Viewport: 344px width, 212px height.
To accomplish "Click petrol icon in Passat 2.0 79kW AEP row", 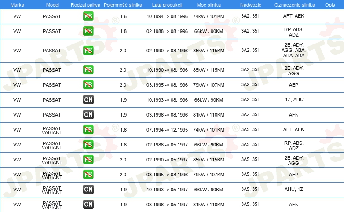I will tap(88, 84).
